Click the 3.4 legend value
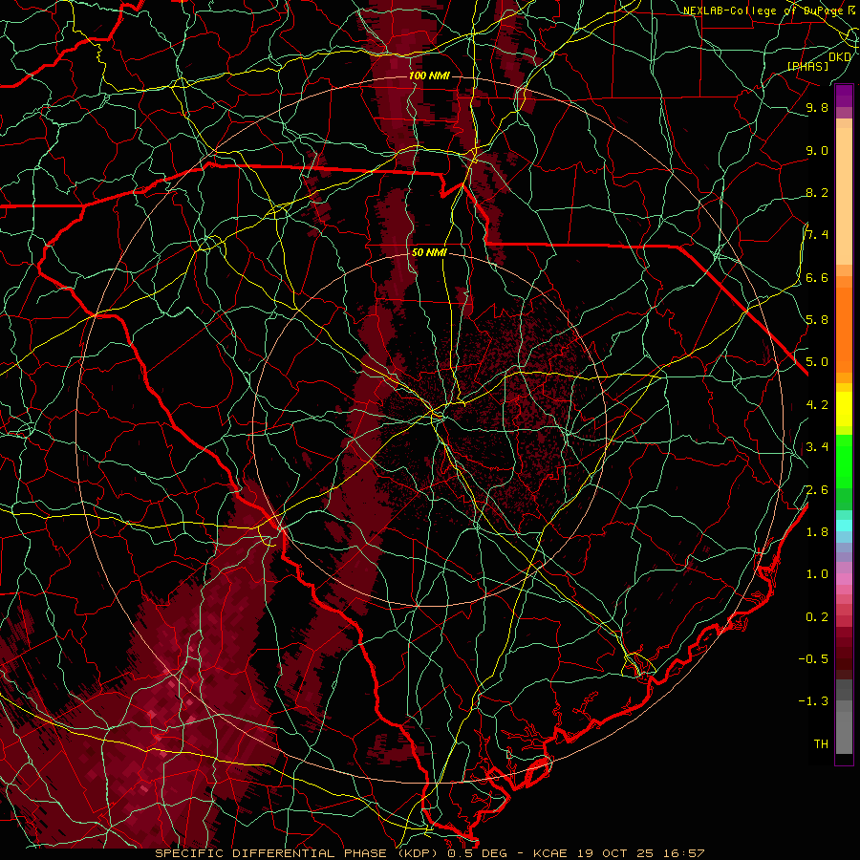The height and width of the screenshot is (860, 860). click(x=817, y=446)
